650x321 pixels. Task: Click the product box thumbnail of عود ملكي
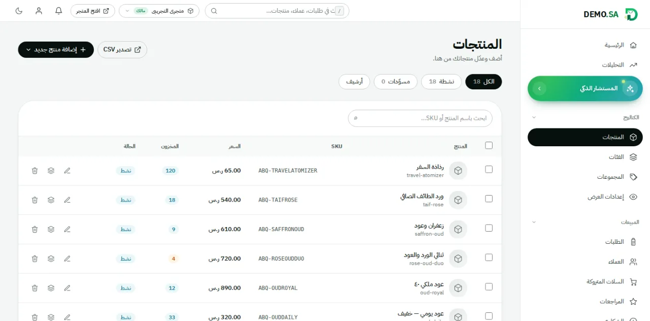pos(458,288)
